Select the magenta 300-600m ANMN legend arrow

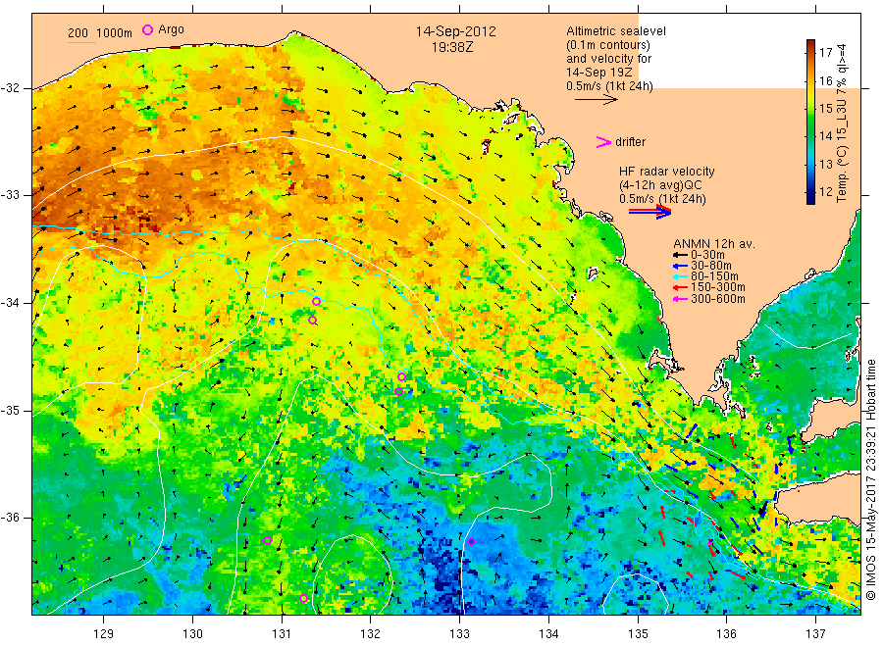click(680, 299)
